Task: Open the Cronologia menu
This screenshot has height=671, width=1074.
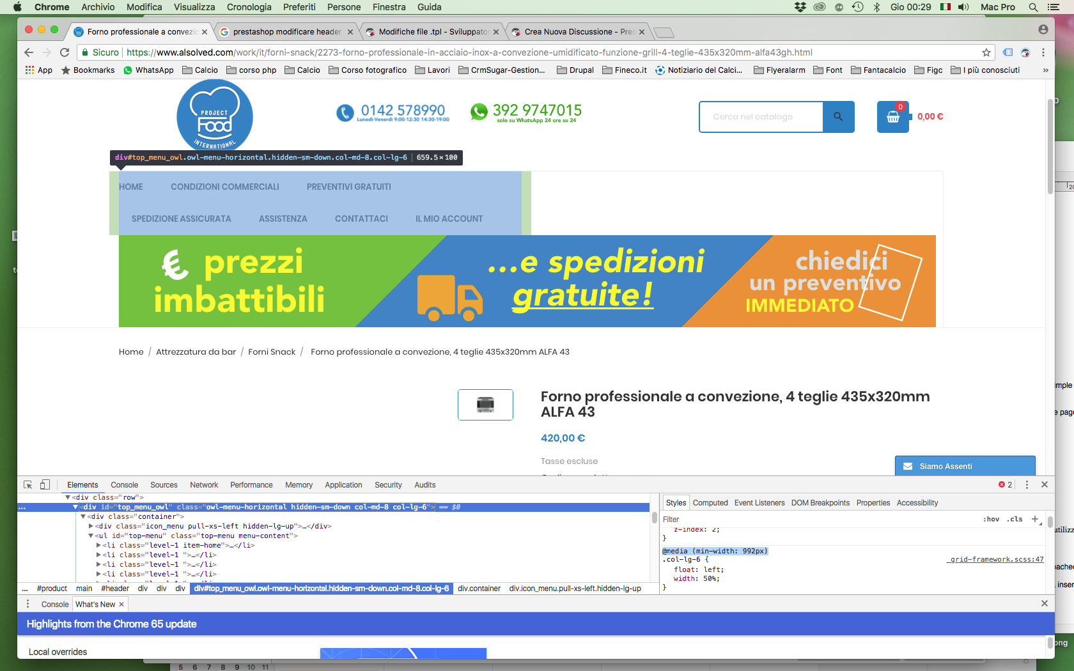Action: tap(249, 7)
